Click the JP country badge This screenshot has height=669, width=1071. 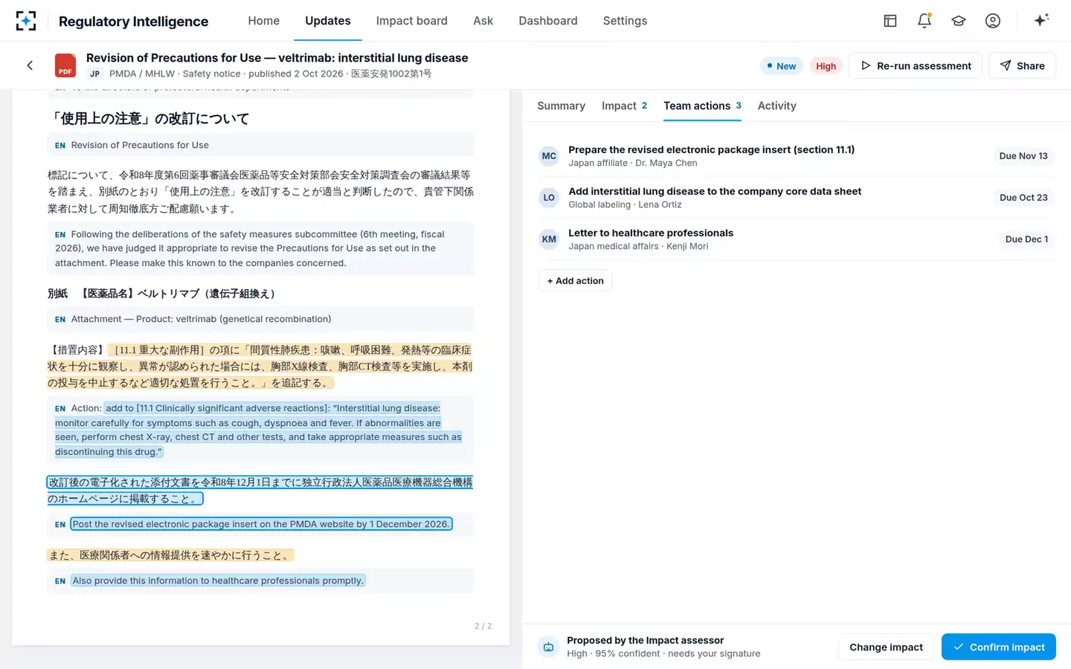94,74
